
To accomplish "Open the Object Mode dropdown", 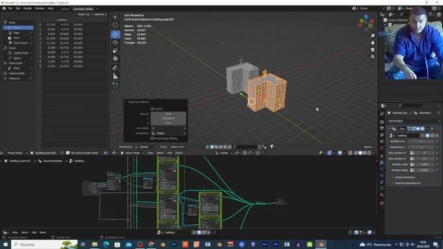I will pyautogui.click(x=132, y=153).
